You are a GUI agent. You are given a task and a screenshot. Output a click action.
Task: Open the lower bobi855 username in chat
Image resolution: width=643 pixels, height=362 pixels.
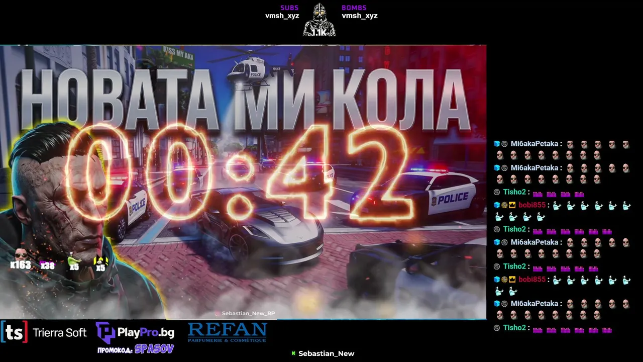[x=531, y=280]
